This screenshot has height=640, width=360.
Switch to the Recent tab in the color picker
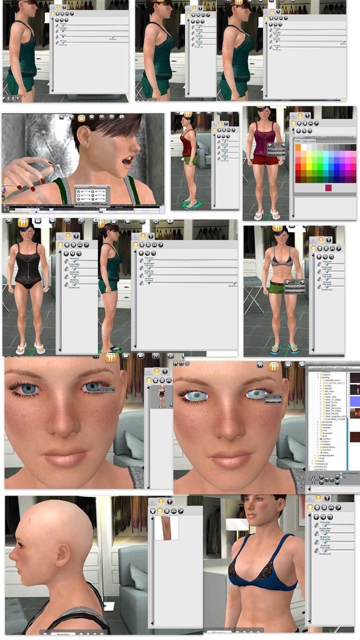pos(312,141)
